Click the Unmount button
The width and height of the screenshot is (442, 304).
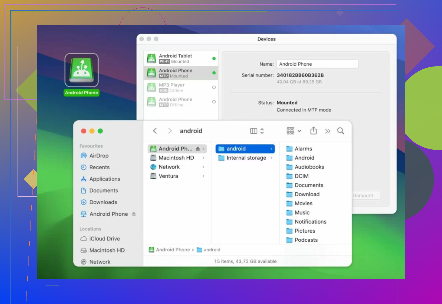click(x=363, y=195)
